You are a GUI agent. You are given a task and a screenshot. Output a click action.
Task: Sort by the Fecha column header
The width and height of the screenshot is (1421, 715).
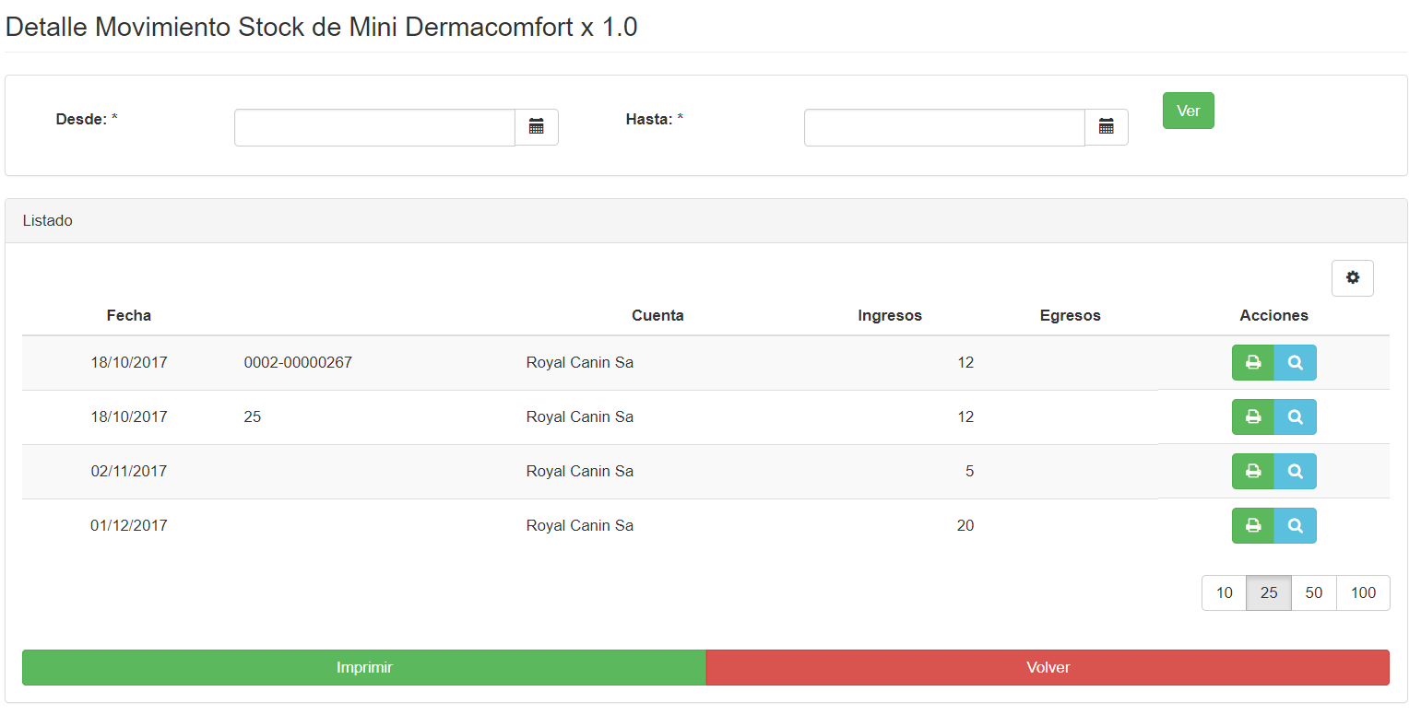pos(129,315)
